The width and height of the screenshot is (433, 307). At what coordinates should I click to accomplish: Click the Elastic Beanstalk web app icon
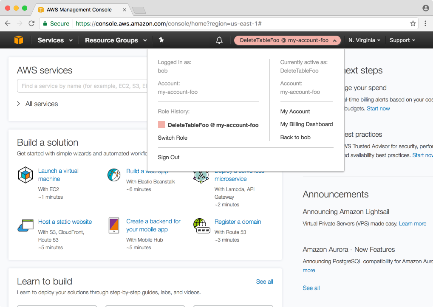coord(114,175)
